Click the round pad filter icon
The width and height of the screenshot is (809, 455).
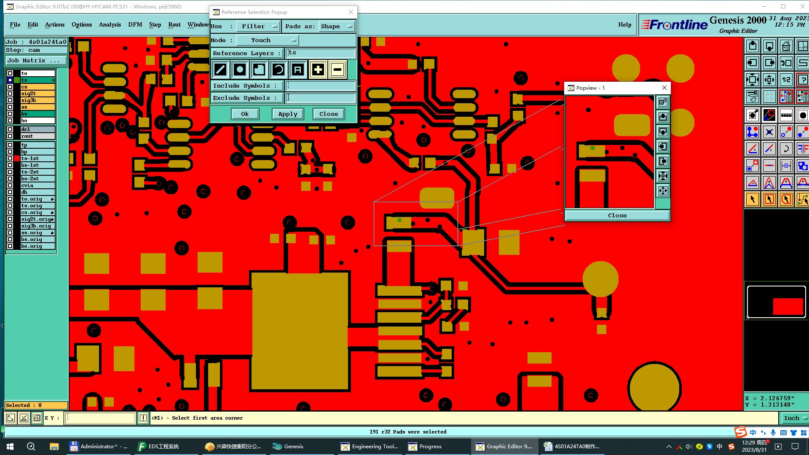(240, 70)
